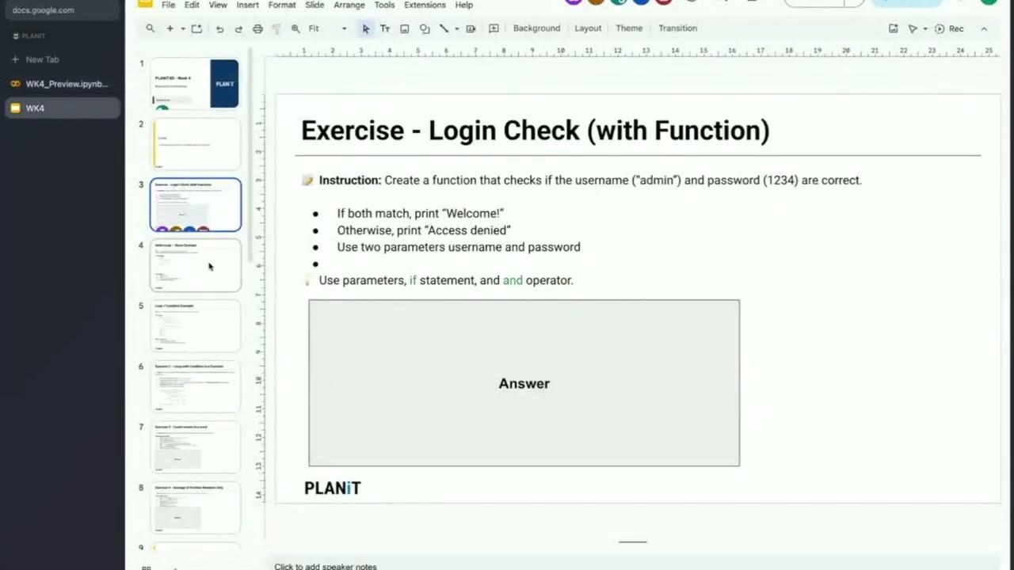Screen dimensions: 1014x570
Task: Click the gray Answer box
Action: click(524, 383)
